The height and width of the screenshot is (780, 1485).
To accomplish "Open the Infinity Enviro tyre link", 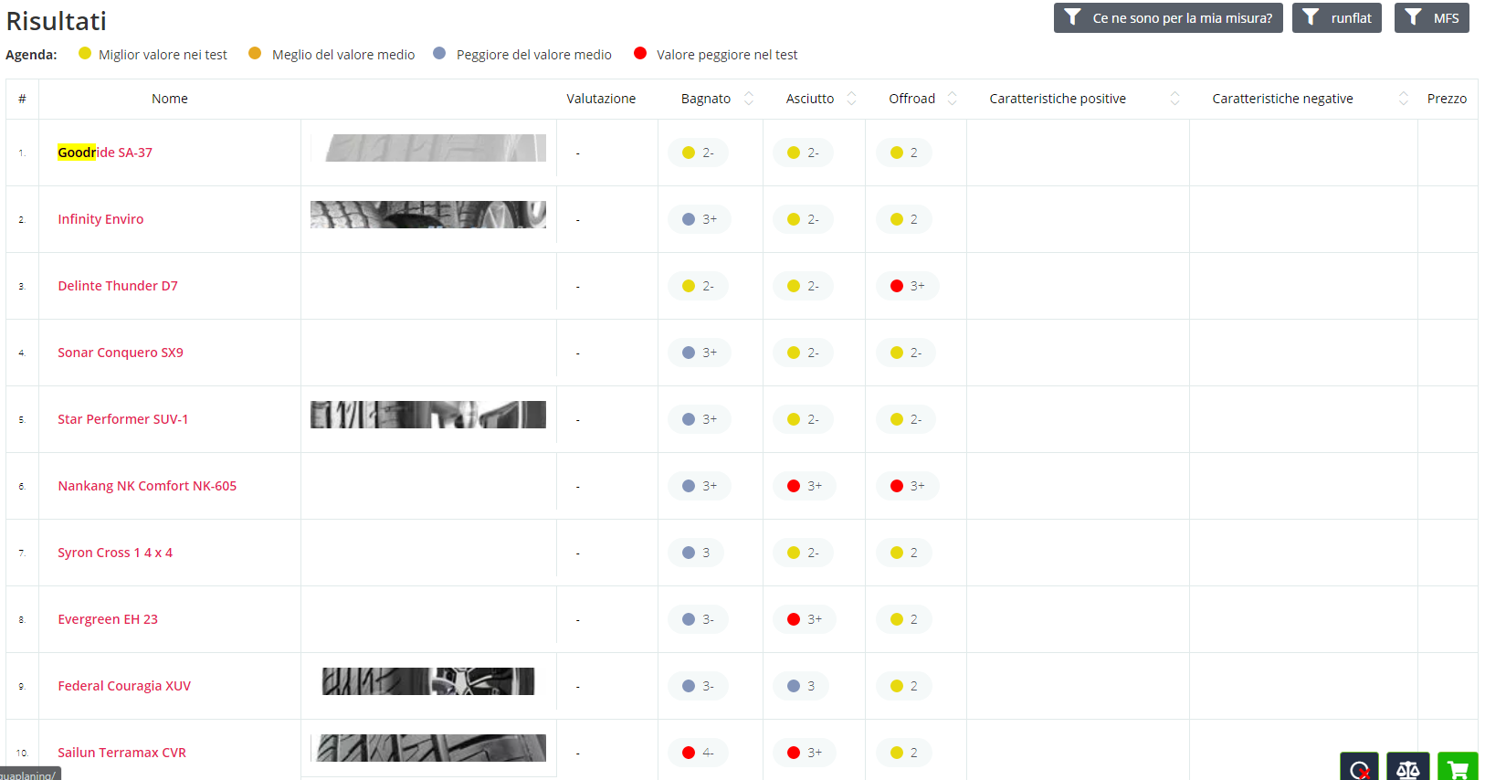I will point(100,219).
